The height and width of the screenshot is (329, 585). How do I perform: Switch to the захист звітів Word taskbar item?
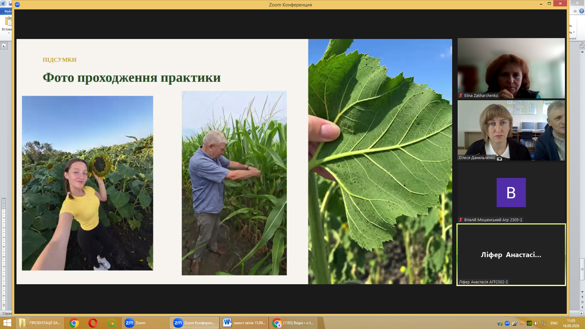(x=244, y=323)
